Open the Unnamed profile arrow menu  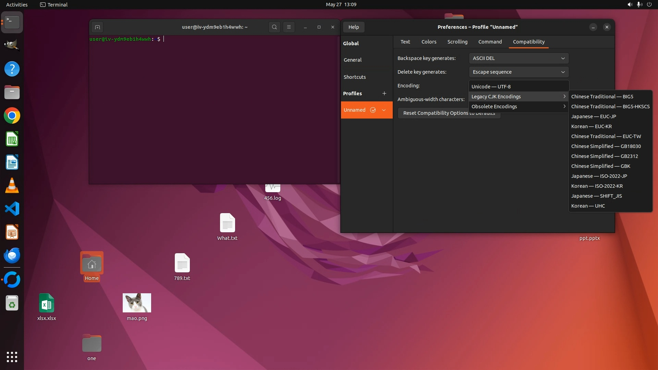click(384, 110)
